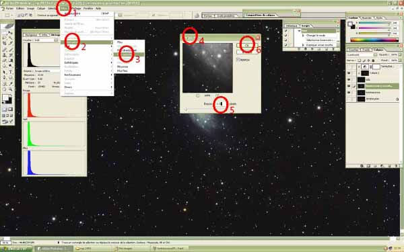Click zoom-out button under dialog preview
This screenshot has width=404, height=252.
pos(197,95)
